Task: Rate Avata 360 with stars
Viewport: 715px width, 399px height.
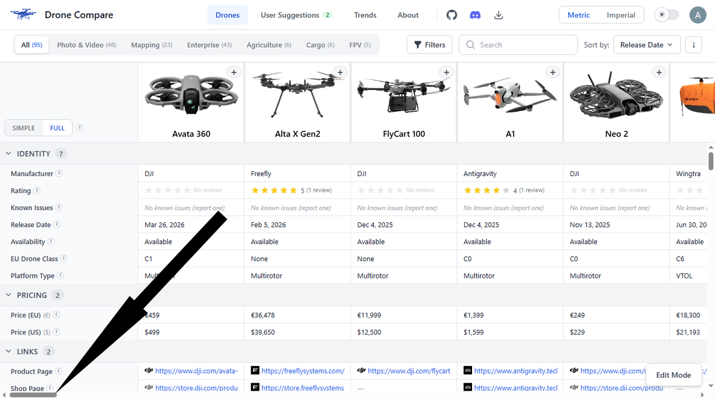Action: tap(168, 191)
